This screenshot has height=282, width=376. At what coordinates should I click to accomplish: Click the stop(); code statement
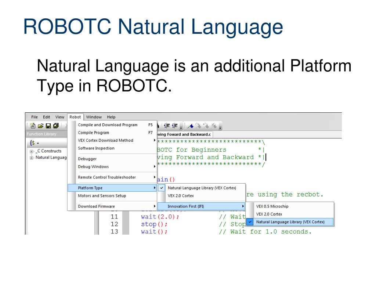tap(154, 224)
